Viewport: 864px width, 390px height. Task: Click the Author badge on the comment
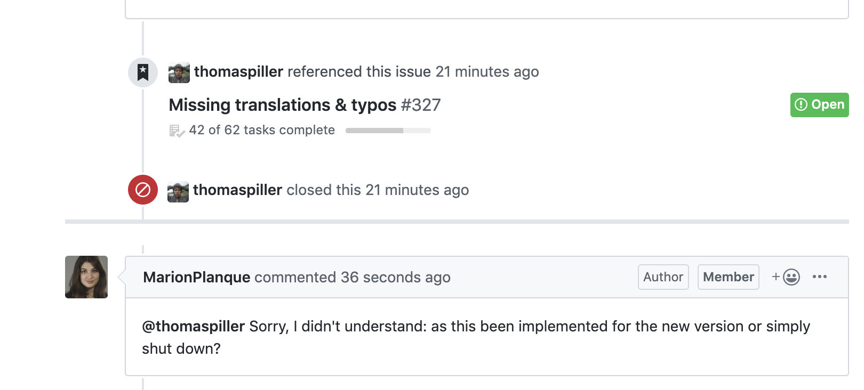[x=663, y=277]
